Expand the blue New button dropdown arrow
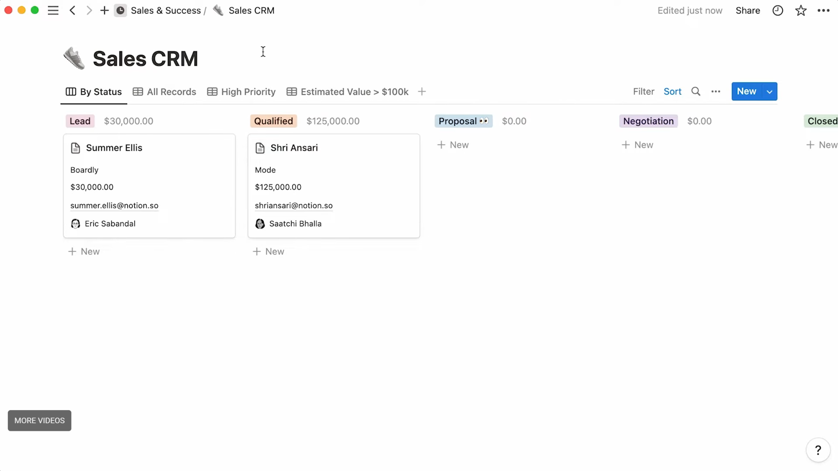The width and height of the screenshot is (838, 471). pos(769,92)
